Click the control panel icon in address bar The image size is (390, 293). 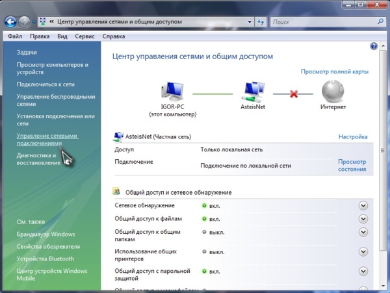43,21
